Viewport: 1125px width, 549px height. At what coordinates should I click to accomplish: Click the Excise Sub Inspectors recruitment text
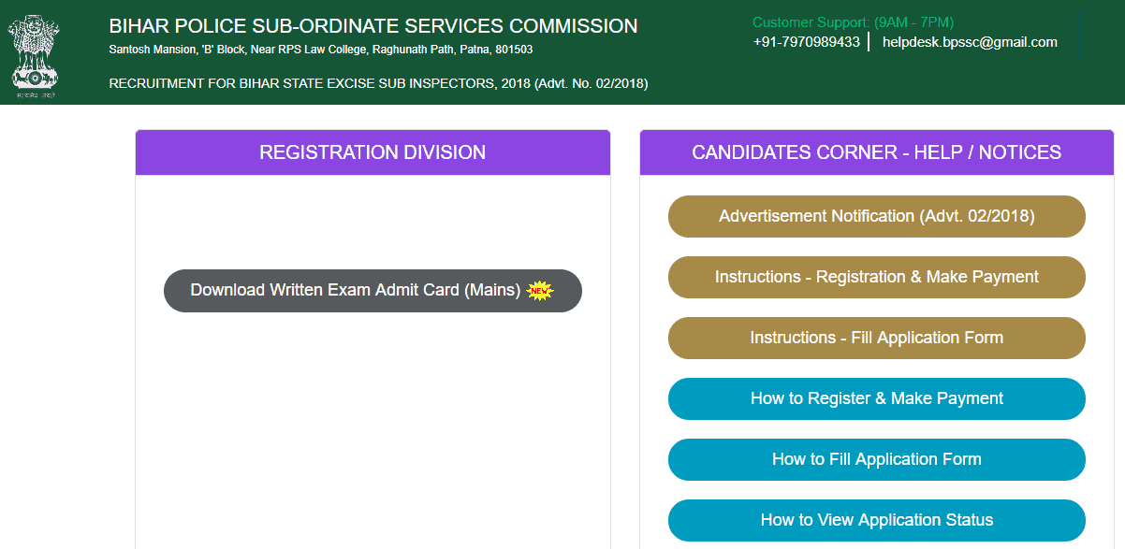pos(378,83)
